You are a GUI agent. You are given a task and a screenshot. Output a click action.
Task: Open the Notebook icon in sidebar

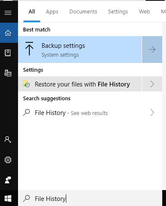point(8,53)
